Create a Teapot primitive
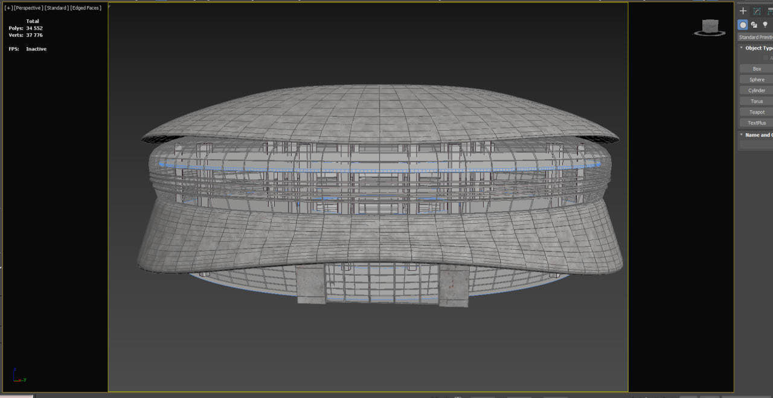 tap(757, 112)
